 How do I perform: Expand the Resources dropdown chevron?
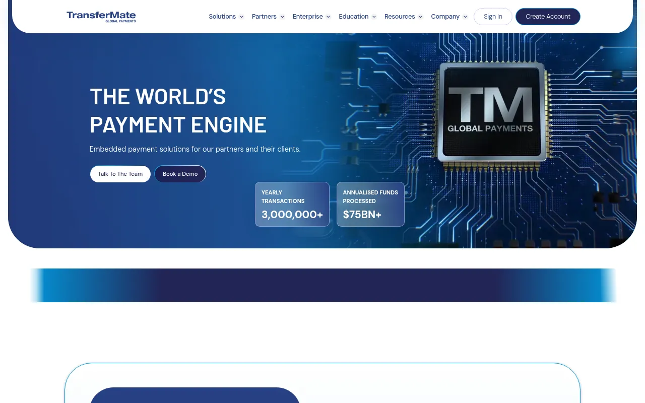(x=420, y=17)
